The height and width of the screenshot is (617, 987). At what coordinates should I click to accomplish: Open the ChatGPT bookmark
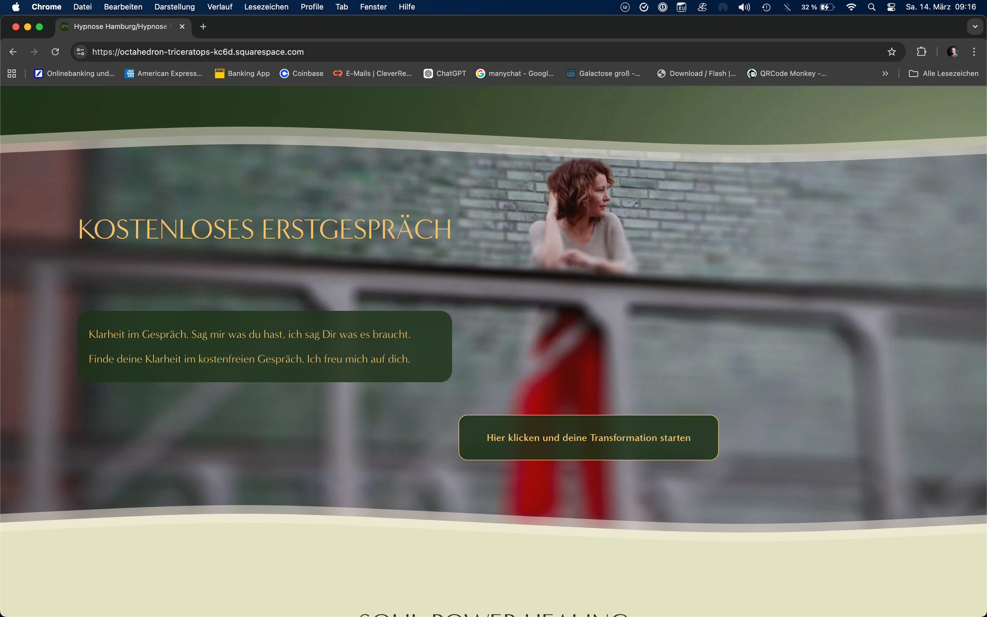(x=445, y=73)
